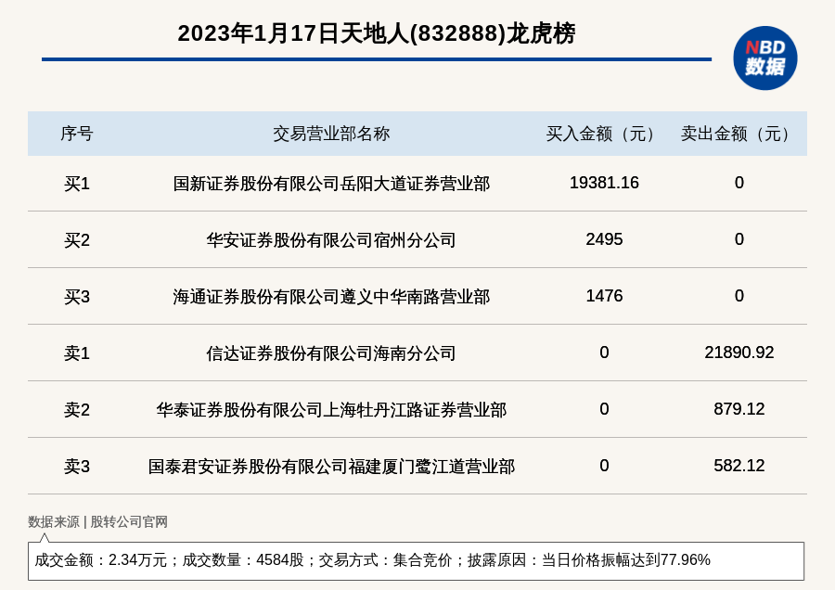Click sell amount 582.12
The image size is (835, 590).
pos(739,466)
